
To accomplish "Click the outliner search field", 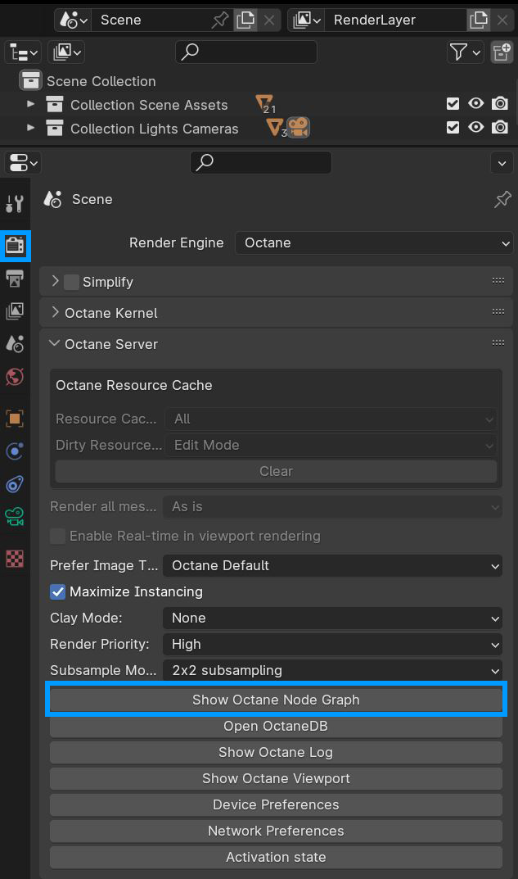I will click(245, 52).
